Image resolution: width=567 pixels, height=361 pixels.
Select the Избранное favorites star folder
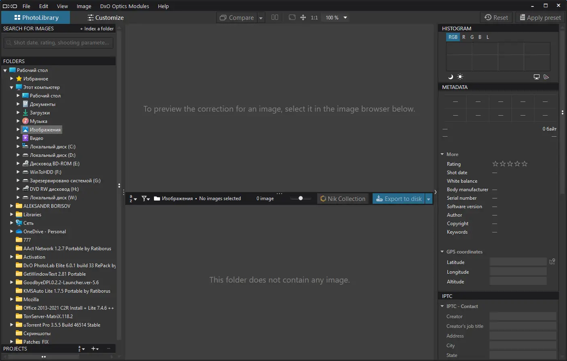19,79
